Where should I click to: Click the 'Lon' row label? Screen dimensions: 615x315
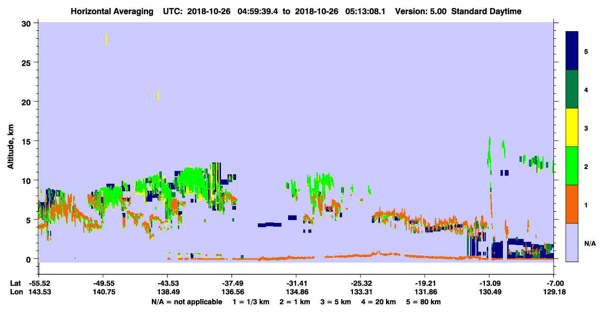(16, 292)
